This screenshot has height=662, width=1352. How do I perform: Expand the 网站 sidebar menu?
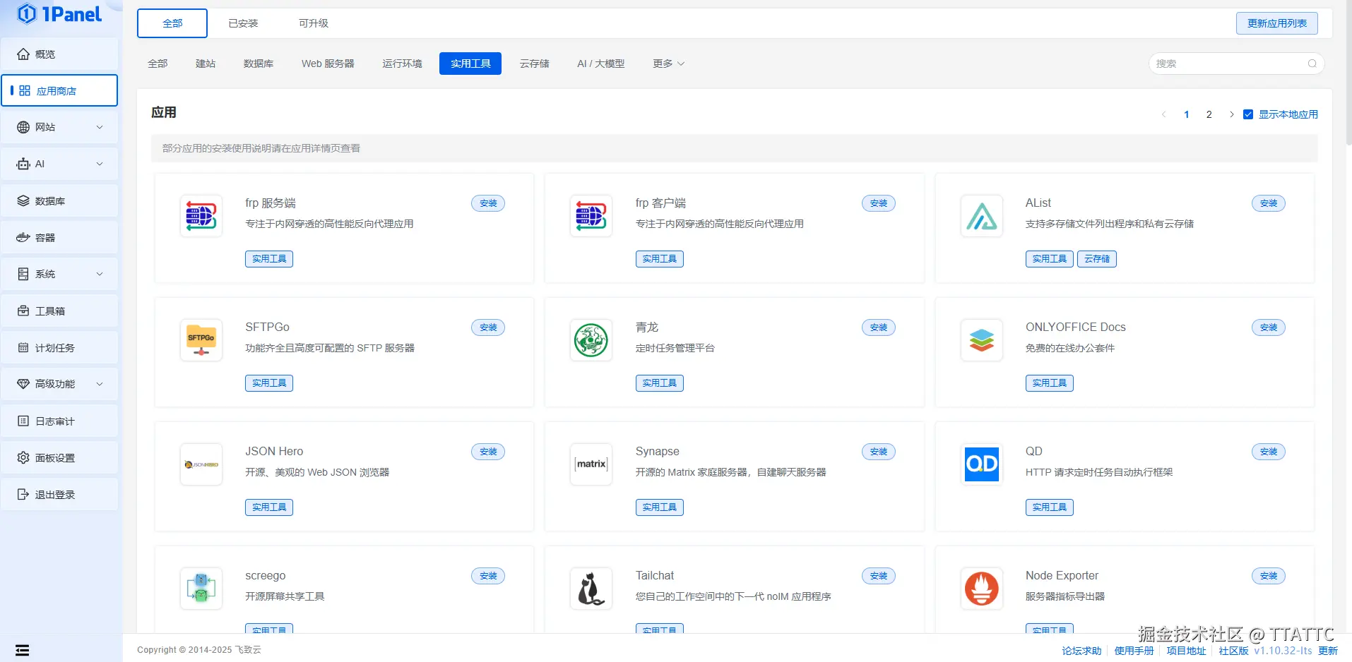pos(59,128)
